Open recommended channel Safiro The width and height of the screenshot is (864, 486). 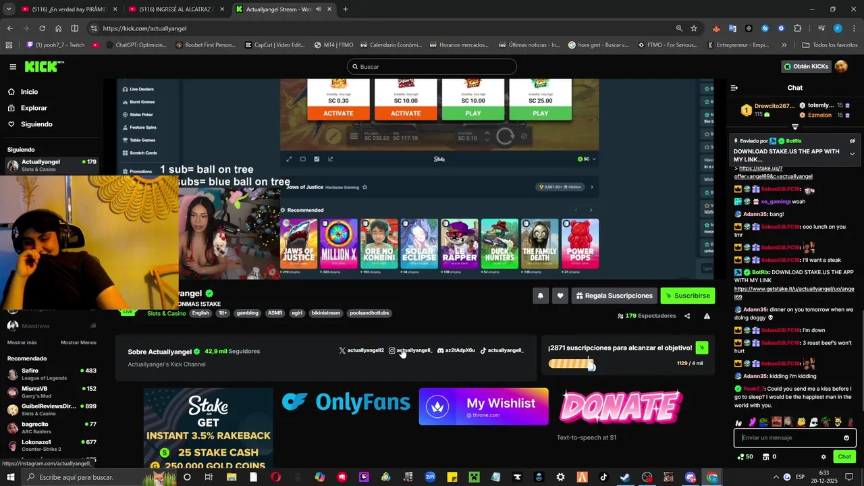tap(51, 374)
